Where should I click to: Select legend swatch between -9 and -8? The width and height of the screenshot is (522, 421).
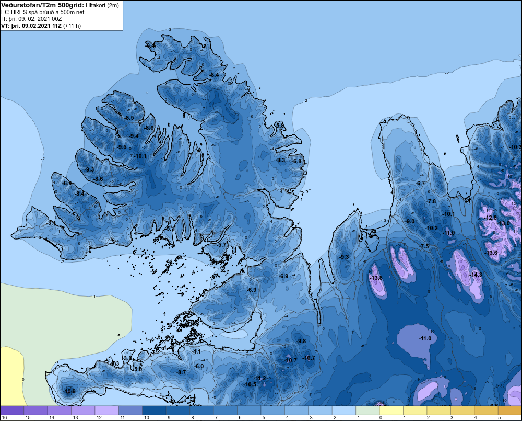[178, 411]
